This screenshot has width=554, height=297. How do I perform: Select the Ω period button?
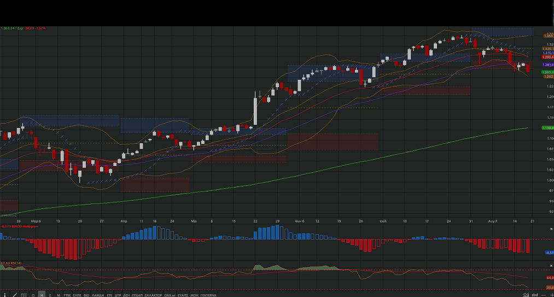coord(33,295)
